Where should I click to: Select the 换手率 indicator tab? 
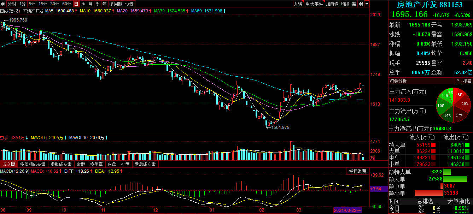[x=96, y=164]
